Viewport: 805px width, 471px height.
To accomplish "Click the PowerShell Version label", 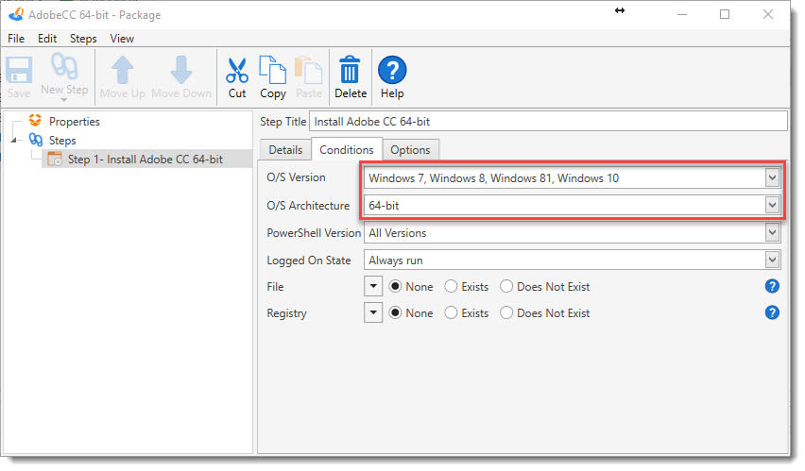I will (314, 233).
